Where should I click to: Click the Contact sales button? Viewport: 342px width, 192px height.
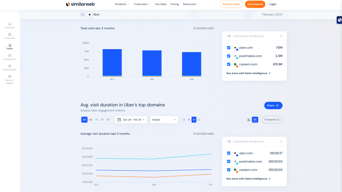point(231,4)
